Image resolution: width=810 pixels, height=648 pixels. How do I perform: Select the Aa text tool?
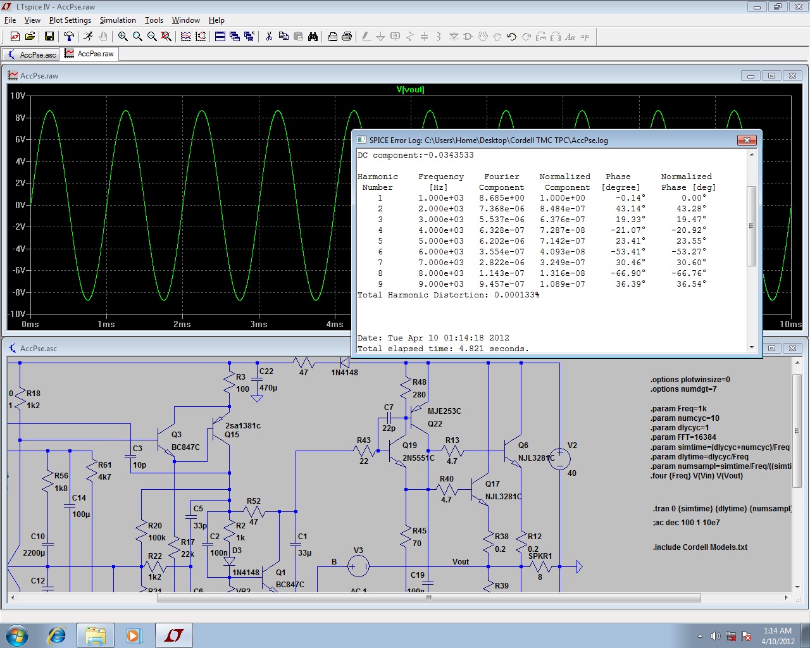click(x=570, y=37)
